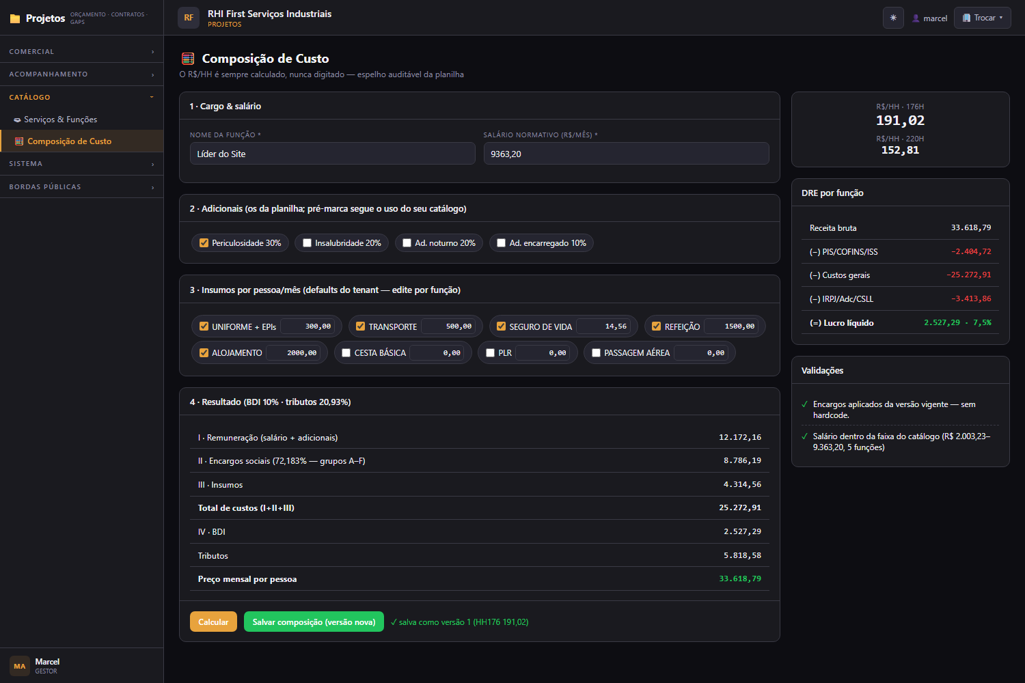Screen dimensions: 1025x683
Task: Uncheck the Periculosidade 30% checkbox
Action: pyautogui.click(x=204, y=243)
